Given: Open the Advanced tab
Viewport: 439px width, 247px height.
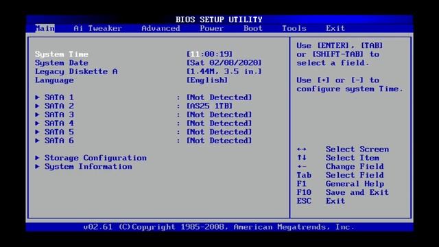Looking at the screenshot, I should click(161, 28).
